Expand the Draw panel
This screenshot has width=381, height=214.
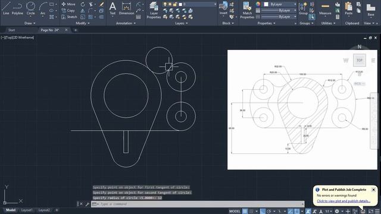(30, 23)
